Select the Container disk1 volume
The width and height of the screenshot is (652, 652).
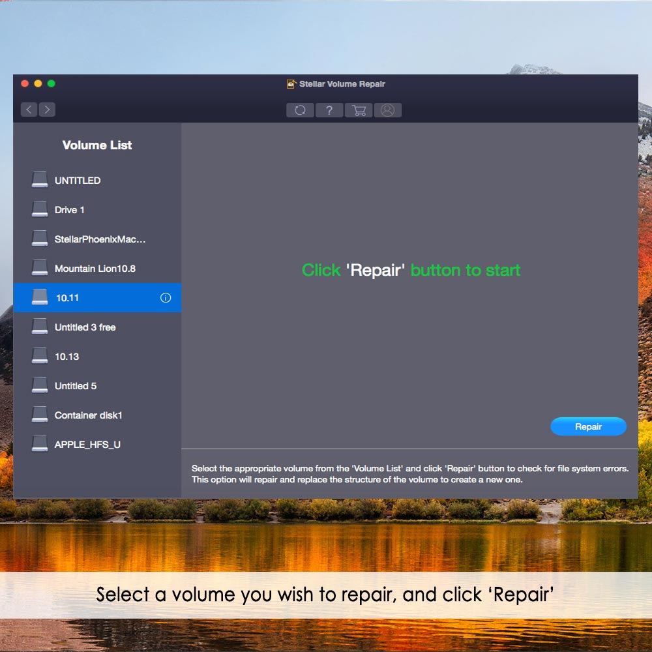(97, 415)
